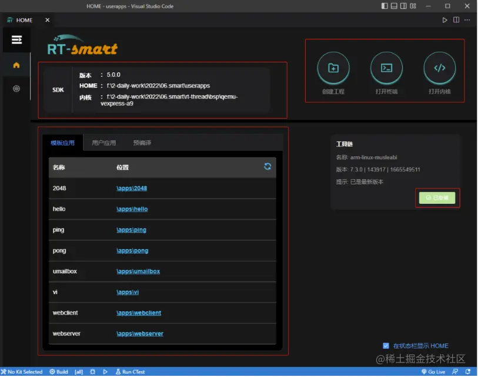Screen dimensions: 478x377
Task: Click Run CTest in status bar
Action: coord(130,372)
